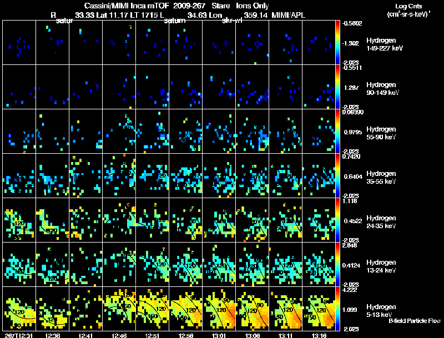Select the 'Hydrogen 149-227 keV' row label

point(385,44)
